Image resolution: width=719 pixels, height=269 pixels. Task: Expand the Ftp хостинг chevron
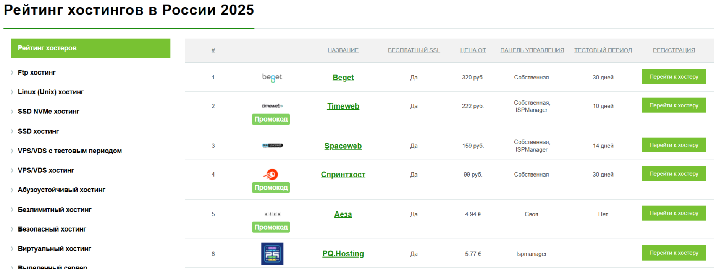[x=12, y=72]
